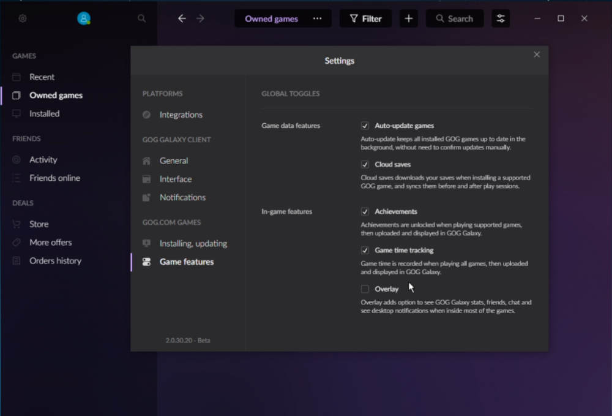Disable the Auto-update games checkbox
This screenshot has width=612, height=416.
click(x=365, y=126)
